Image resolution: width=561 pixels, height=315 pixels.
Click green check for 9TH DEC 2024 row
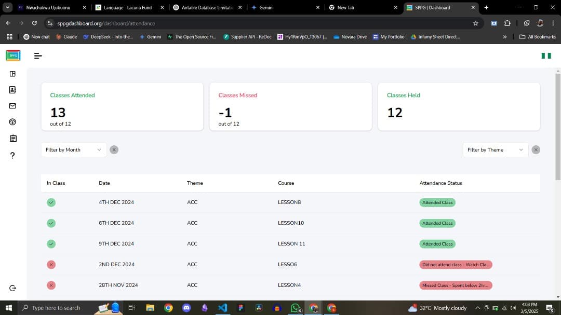(x=51, y=244)
